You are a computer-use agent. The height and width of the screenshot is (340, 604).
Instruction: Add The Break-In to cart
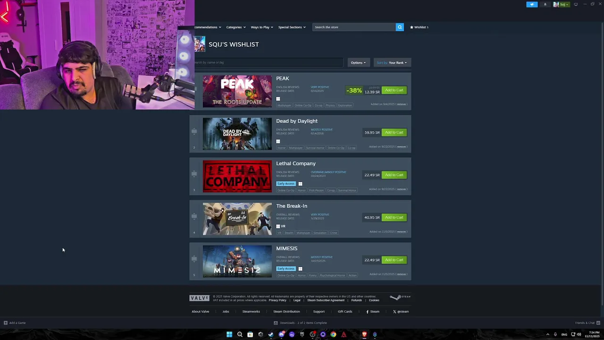tap(394, 217)
